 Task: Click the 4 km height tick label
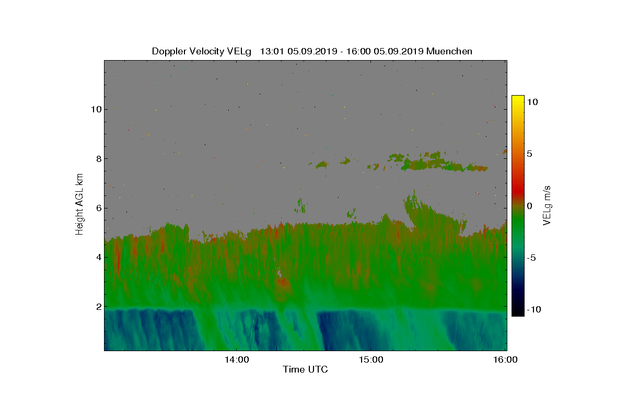(98, 257)
